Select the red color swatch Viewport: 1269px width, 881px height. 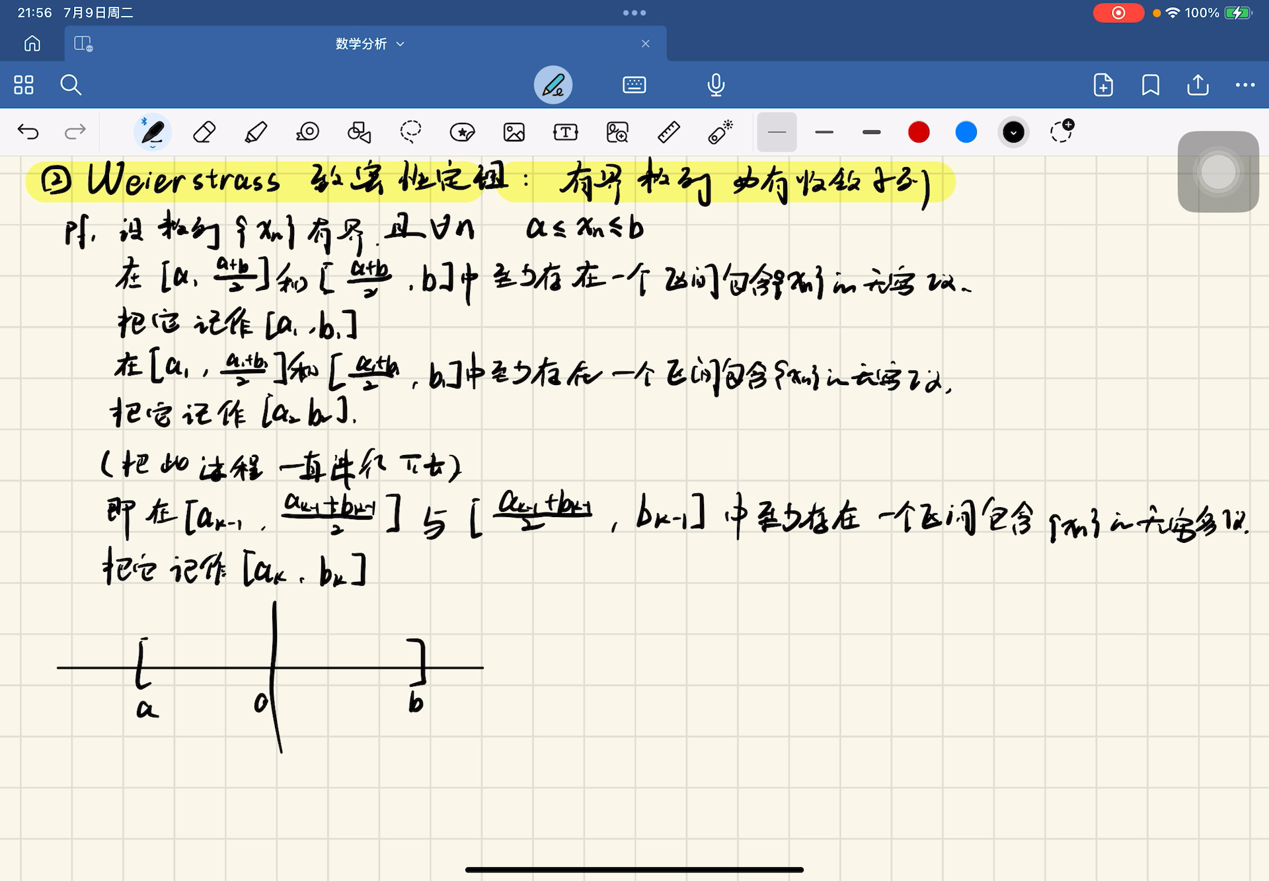[918, 133]
